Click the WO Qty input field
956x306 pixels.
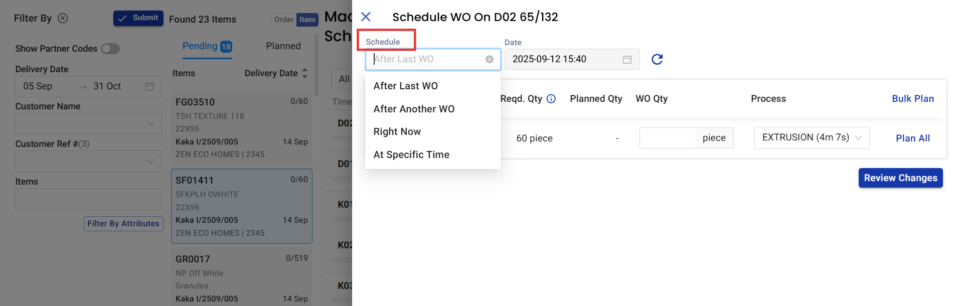coord(668,138)
